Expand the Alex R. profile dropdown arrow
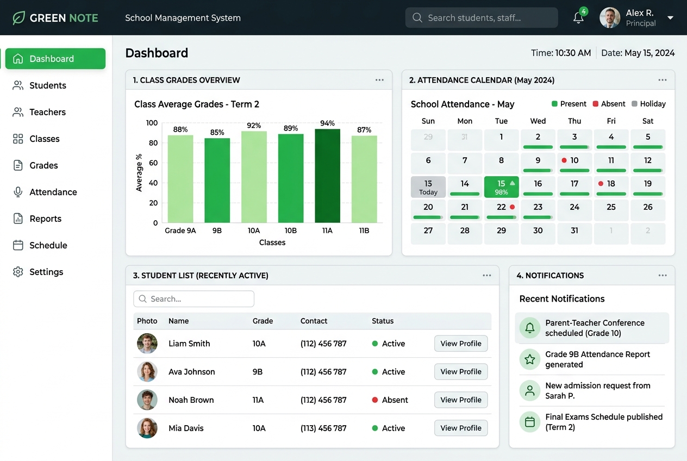 (670, 18)
